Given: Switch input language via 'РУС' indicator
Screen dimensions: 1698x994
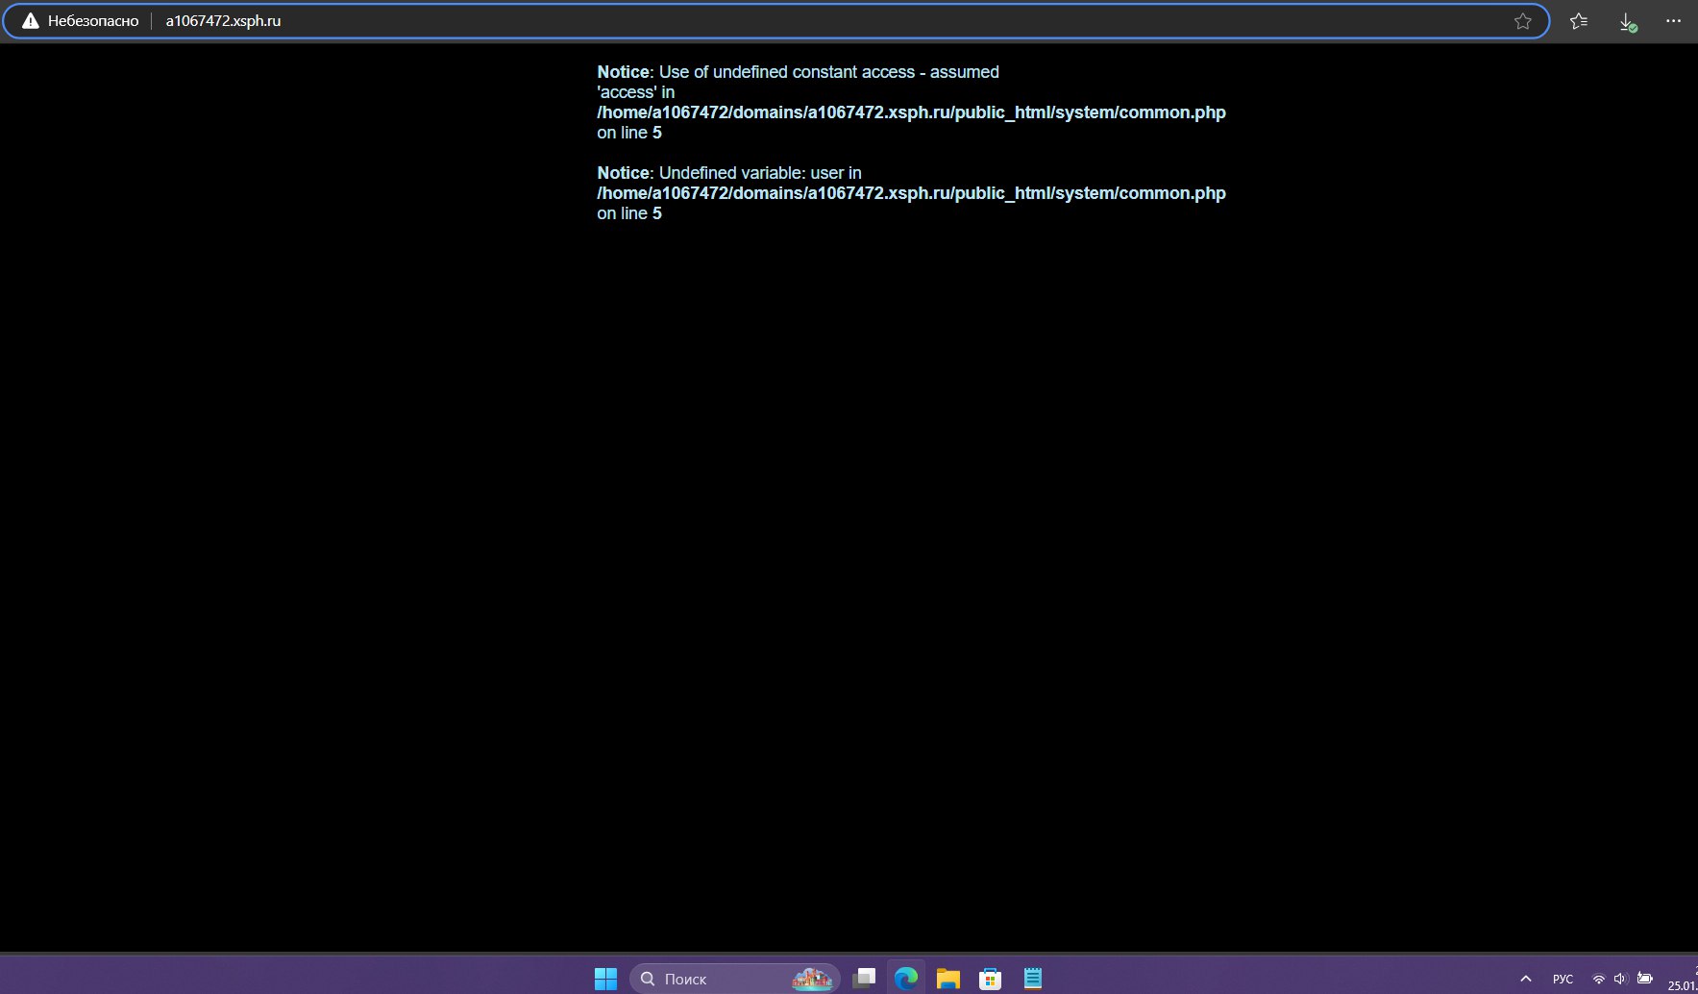Looking at the screenshot, I should (1563, 979).
